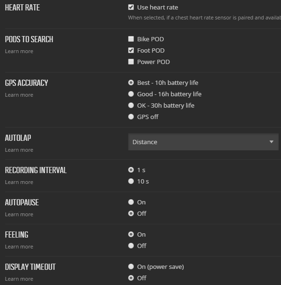
Task: Enable Bike POD search
Action: [x=131, y=39]
